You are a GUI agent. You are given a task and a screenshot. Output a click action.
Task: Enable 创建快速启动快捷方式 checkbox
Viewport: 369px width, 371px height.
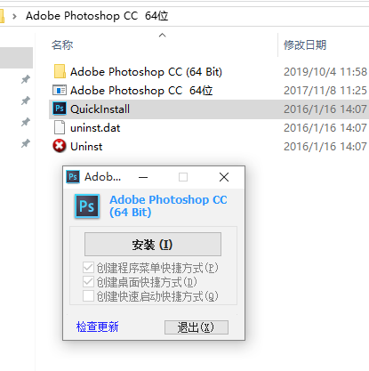(x=88, y=296)
